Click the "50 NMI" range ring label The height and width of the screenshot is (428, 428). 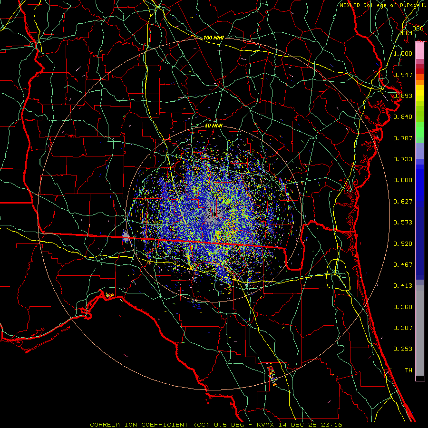point(214,126)
